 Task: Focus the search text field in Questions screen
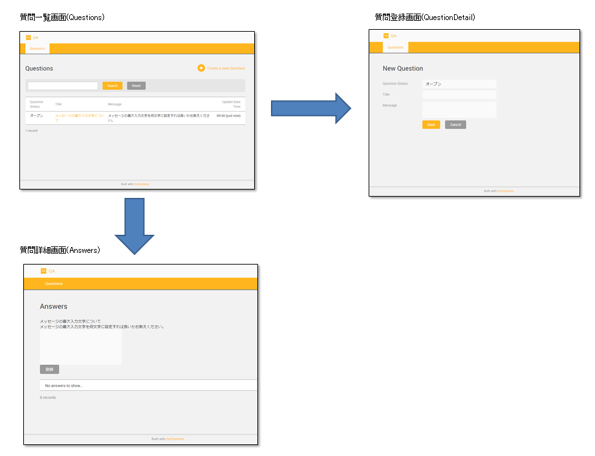[63, 86]
